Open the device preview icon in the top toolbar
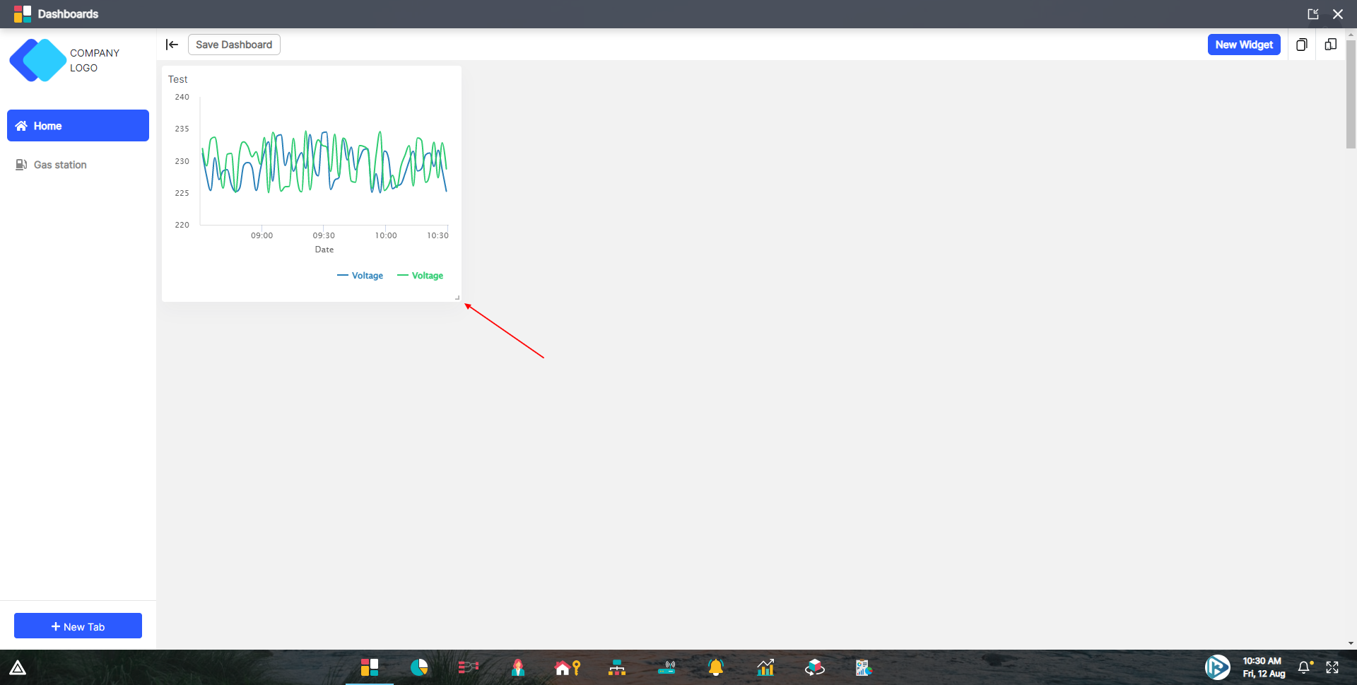The image size is (1357, 685). (1331, 45)
